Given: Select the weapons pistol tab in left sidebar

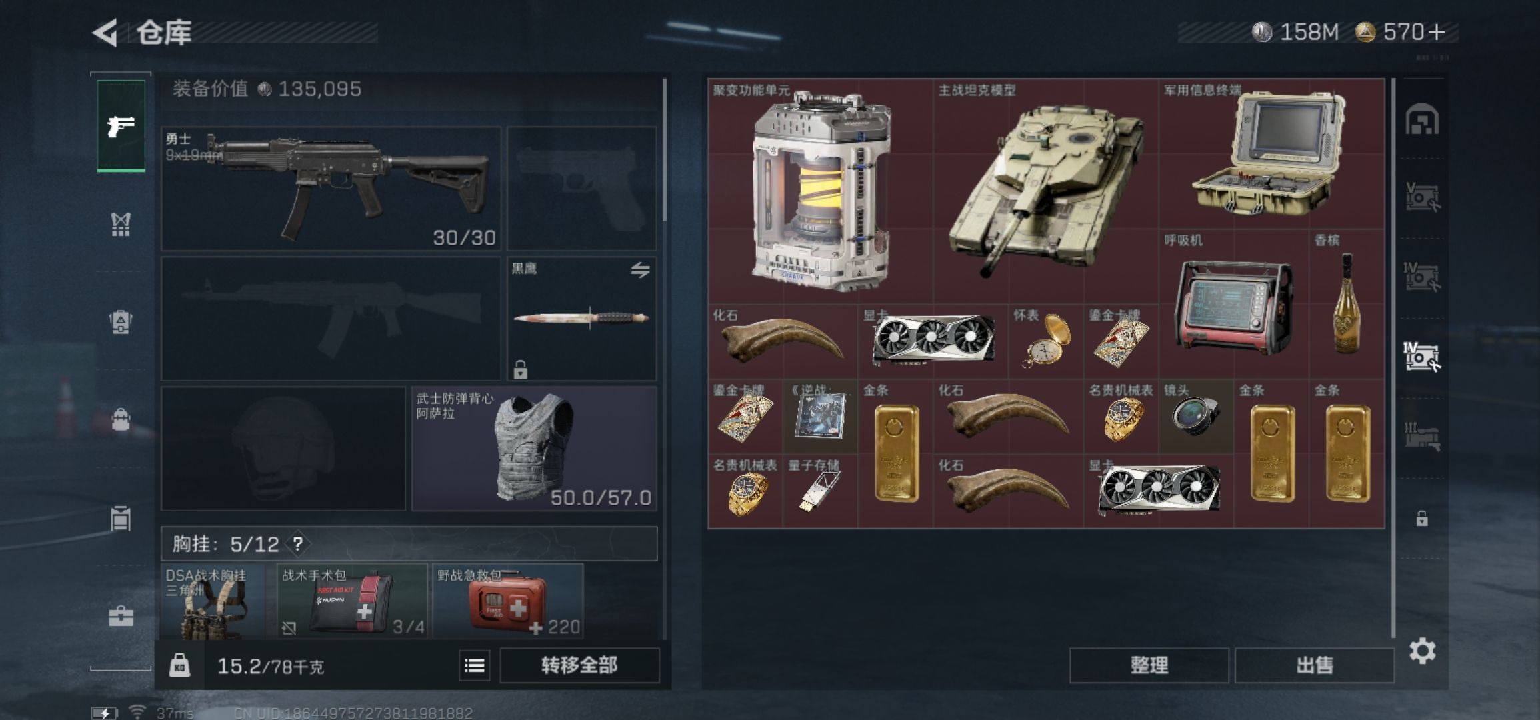Looking at the screenshot, I should tap(121, 125).
